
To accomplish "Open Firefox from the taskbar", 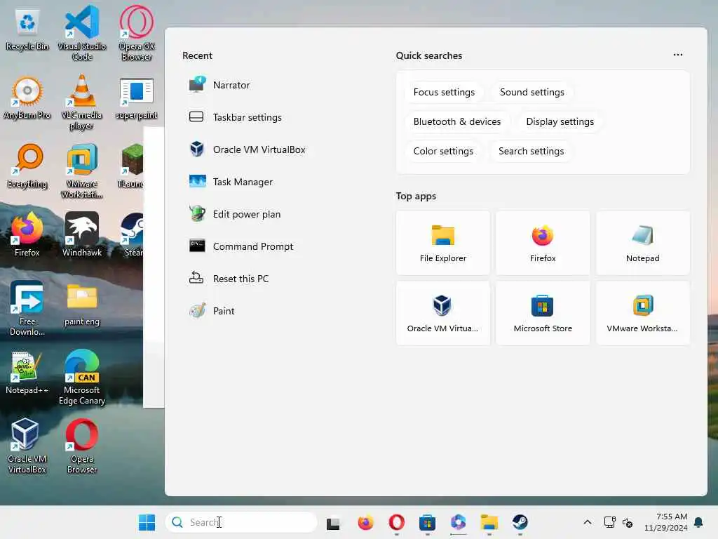I will point(365,522).
